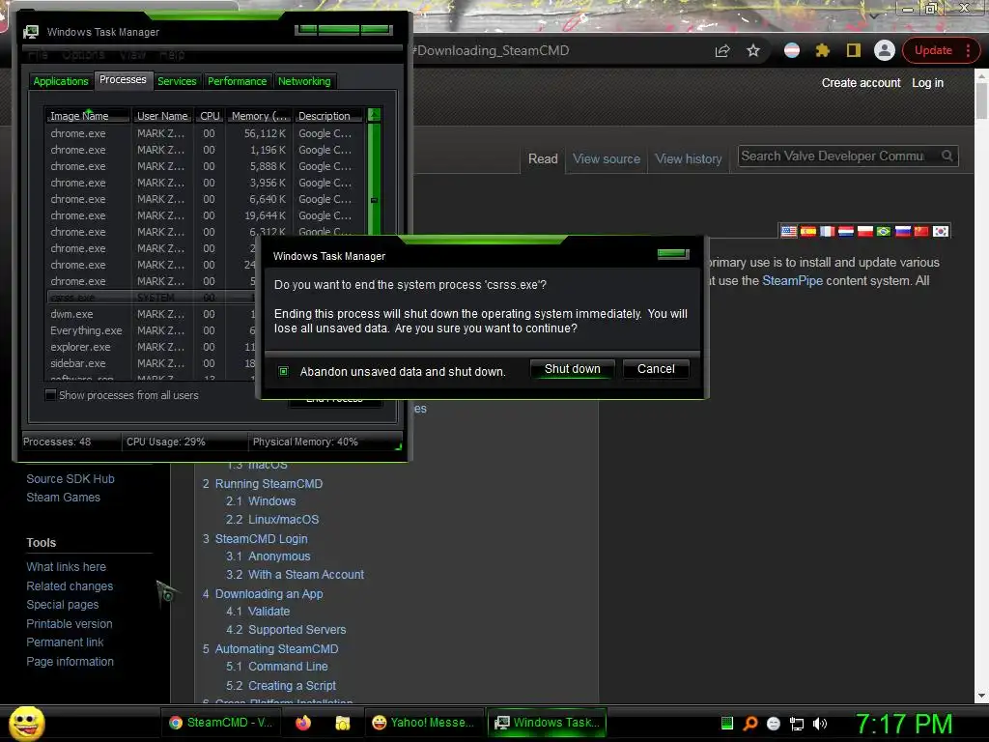Open the Chrome three-dot menu
The height and width of the screenshot is (742, 989).
click(x=968, y=50)
